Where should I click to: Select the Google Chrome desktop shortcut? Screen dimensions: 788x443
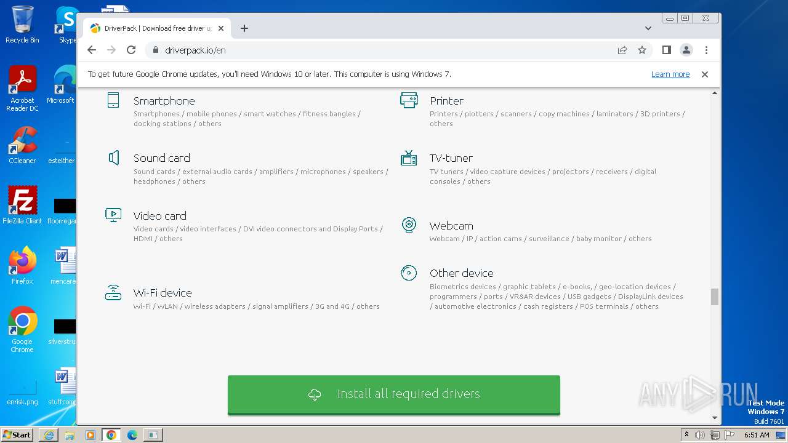[x=22, y=330]
